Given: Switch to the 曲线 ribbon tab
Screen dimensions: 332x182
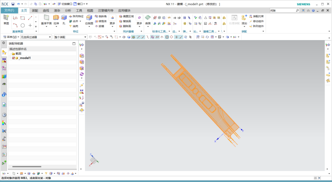Looking at the screenshot, I should click(46, 10).
